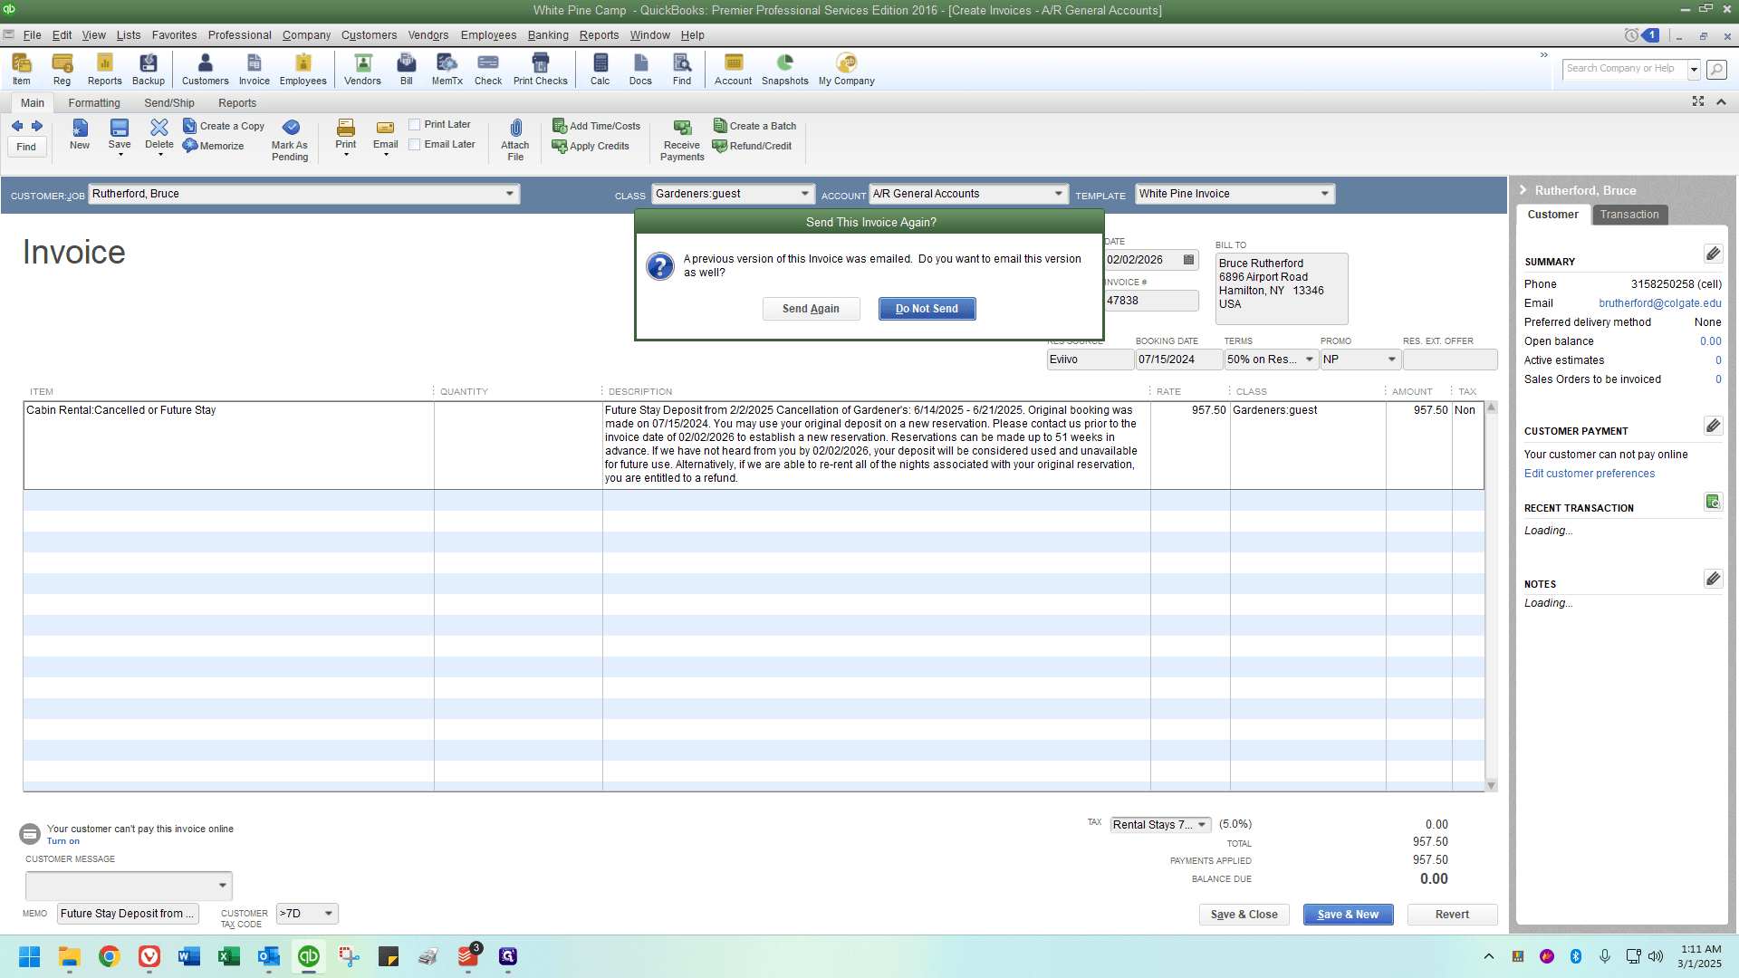Viewport: 1739px width, 978px height.
Task: Open the Reg register icon
Action: pos(62,69)
